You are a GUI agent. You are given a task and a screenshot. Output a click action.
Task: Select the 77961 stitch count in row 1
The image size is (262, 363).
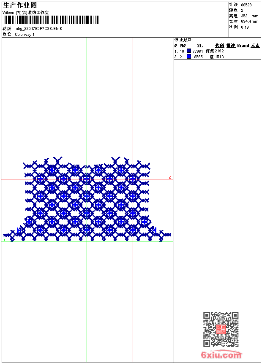tap(197, 51)
